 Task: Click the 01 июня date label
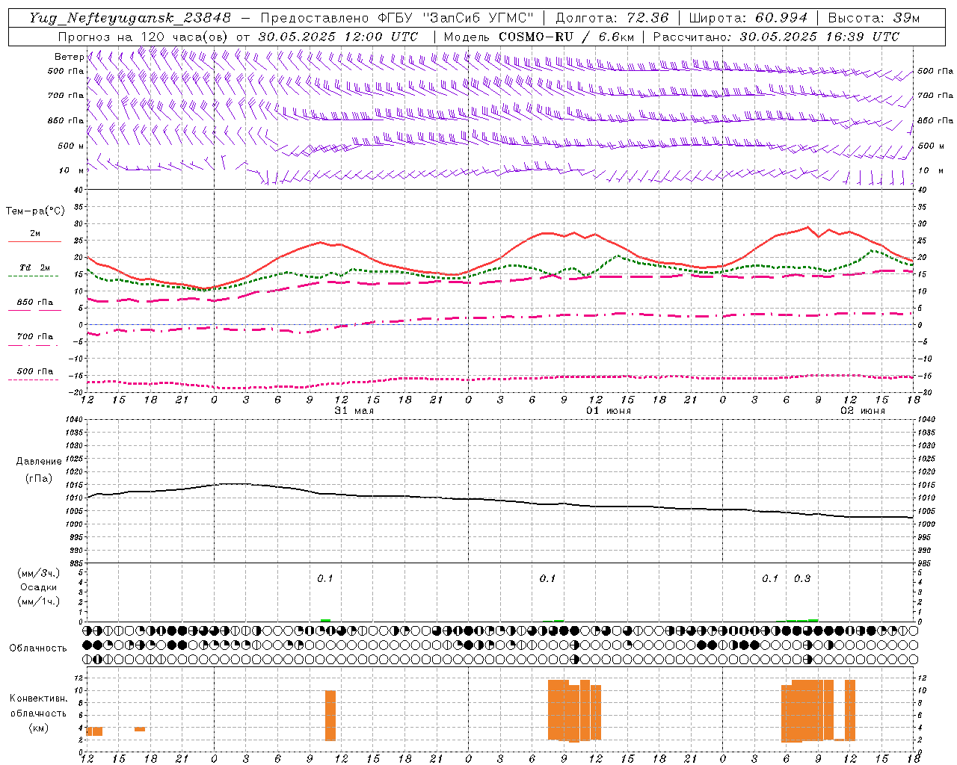(609, 410)
